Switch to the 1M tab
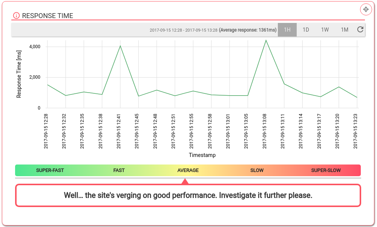Viewport: 377px width, 227px height. [344, 29]
